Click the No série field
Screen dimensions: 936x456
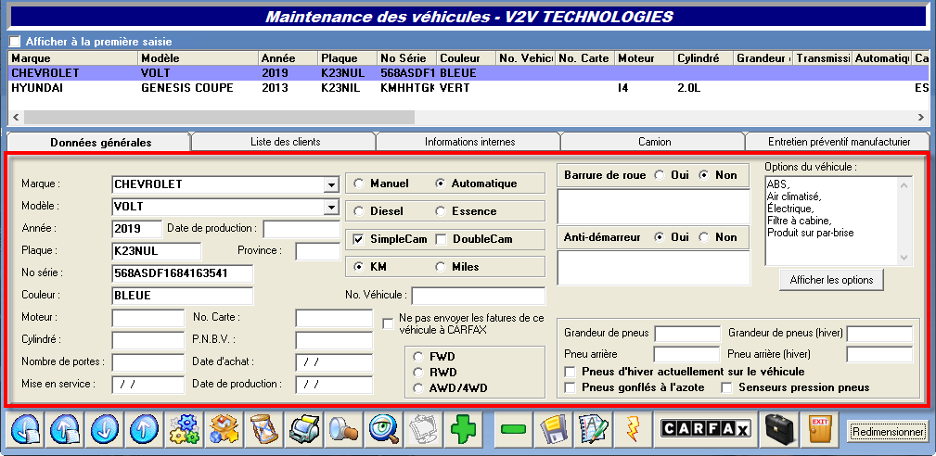click(x=182, y=273)
